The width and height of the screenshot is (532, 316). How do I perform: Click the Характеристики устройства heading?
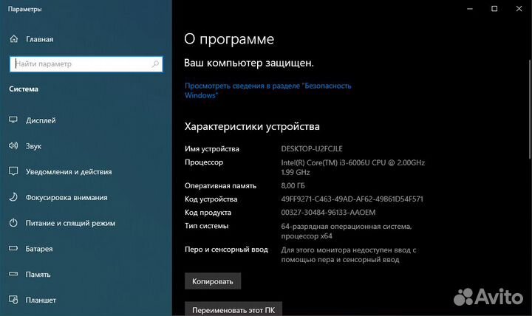point(252,126)
